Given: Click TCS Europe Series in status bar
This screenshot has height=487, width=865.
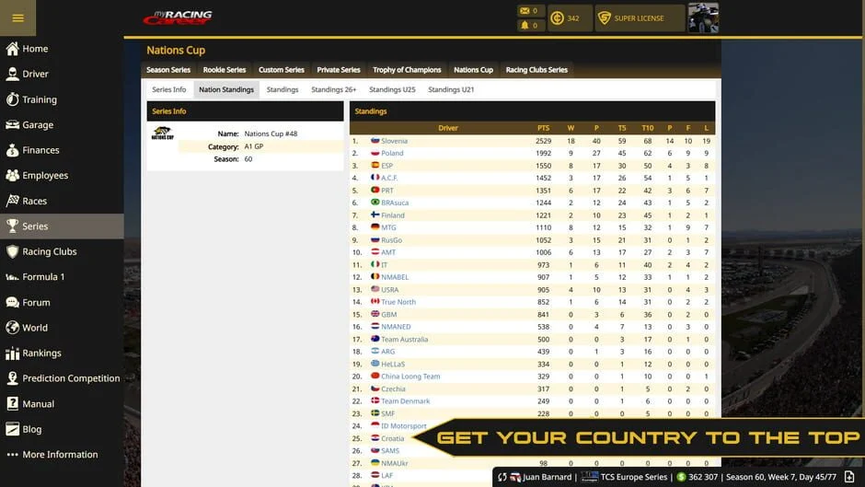Looking at the screenshot, I should point(634,477).
